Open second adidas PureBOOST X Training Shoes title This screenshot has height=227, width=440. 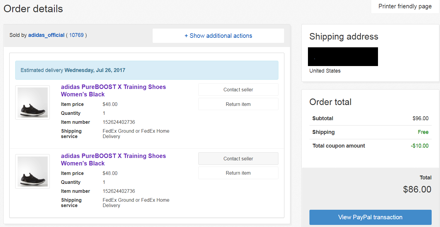tap(113, 159)
